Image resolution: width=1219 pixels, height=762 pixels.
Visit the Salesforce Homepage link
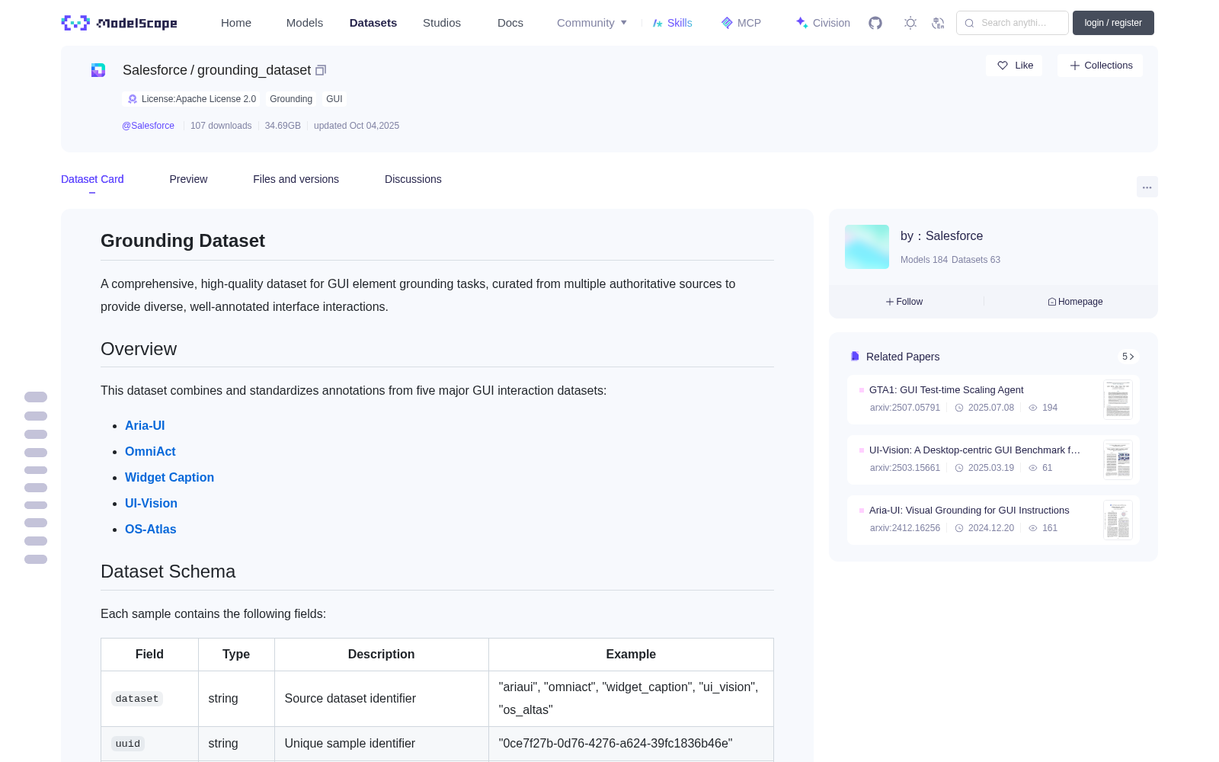click(1075, 302)
